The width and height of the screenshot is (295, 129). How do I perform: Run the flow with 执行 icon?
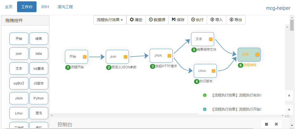pos(193,20)
